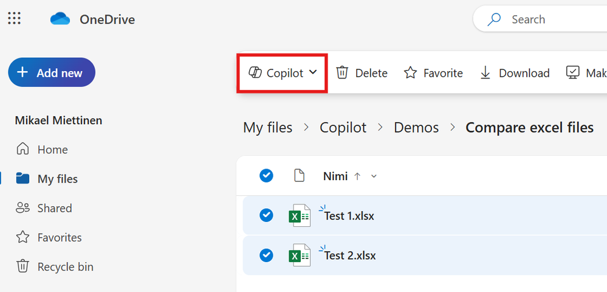Image resolution: width=607 pixels, height=292 pixels.
Task: Click the Favorite star icon in toolbar
Action: 411,73
